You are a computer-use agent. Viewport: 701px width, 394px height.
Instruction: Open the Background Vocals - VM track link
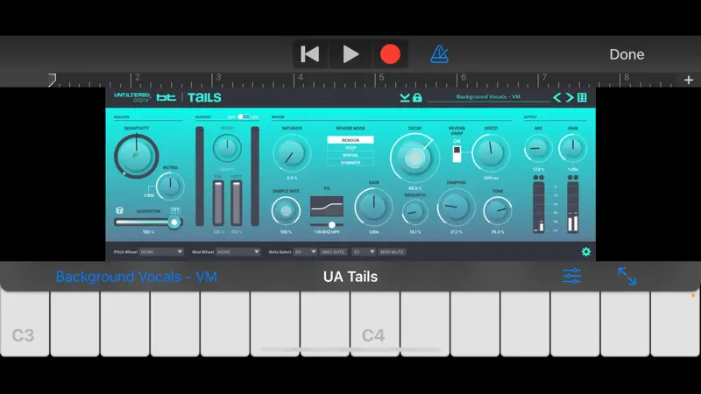click(x=137, y=277)
